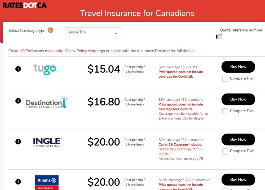Click the Ingle International logo
The height and width of the screenshot is (190, 265).
(x=47, y=142)
